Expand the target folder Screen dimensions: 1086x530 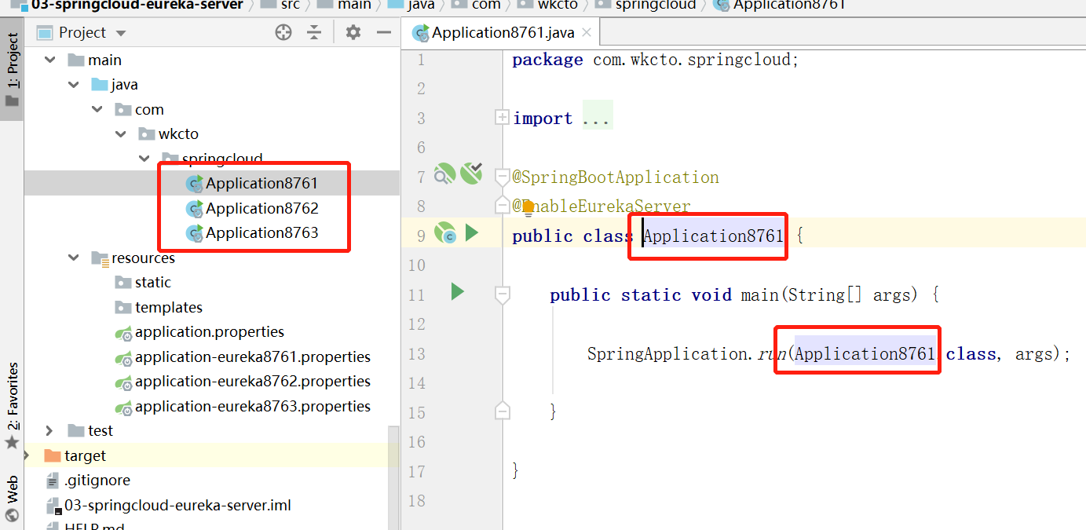coord(28,455)
